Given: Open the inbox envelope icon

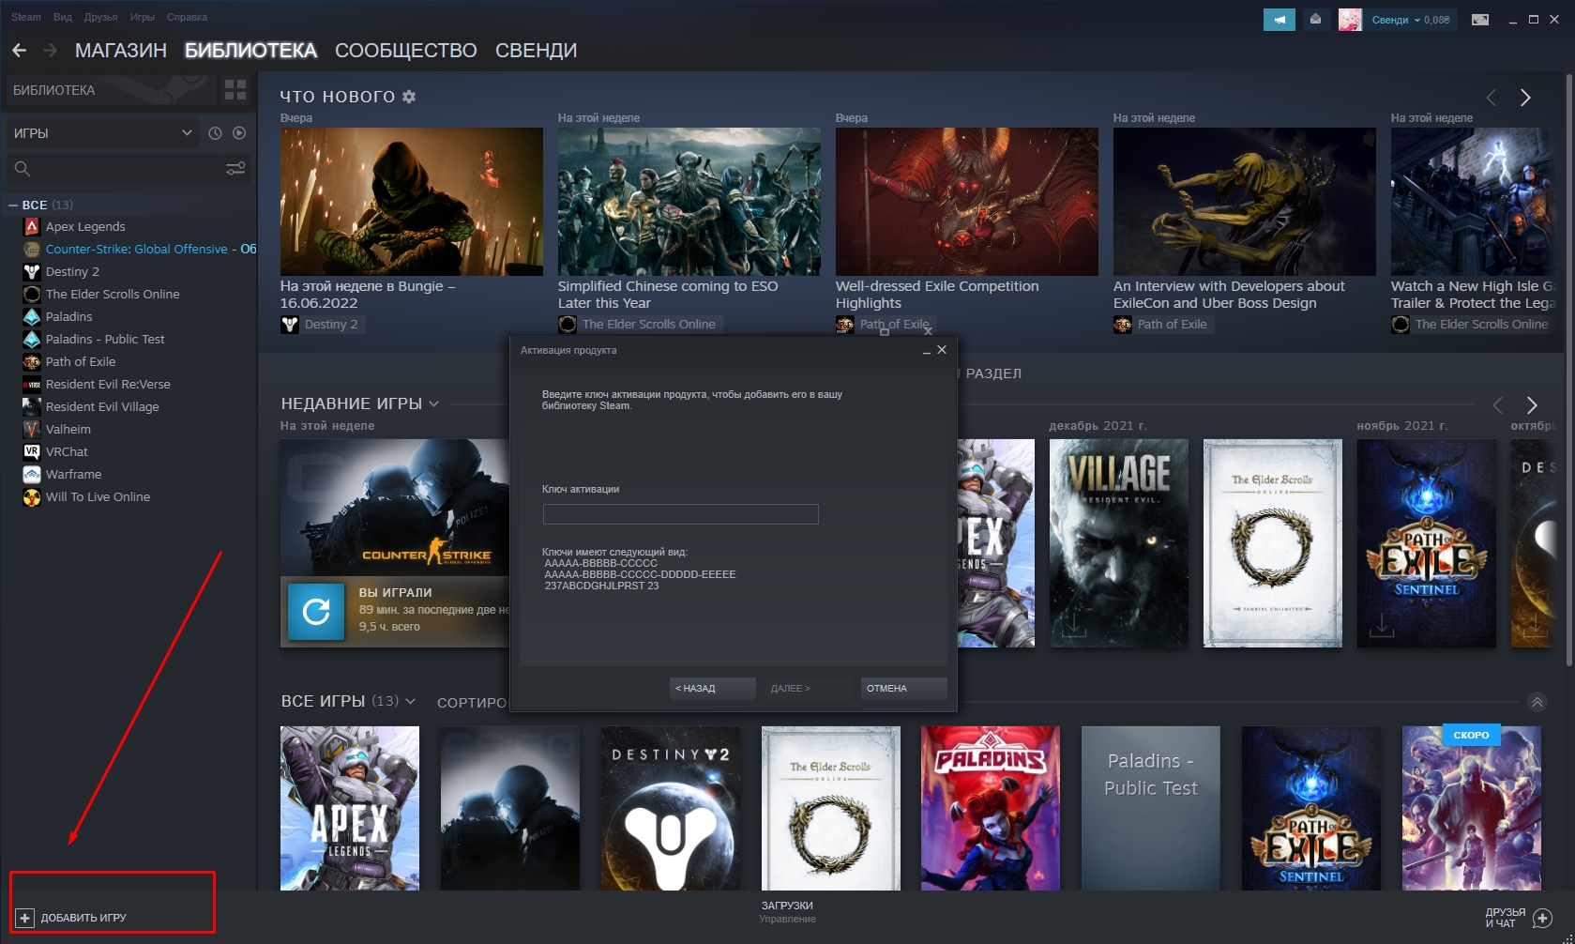Looking at the screenshot, I should click(1316, 19).
